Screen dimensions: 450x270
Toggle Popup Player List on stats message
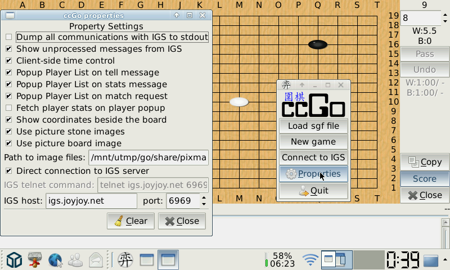point(9,84)
